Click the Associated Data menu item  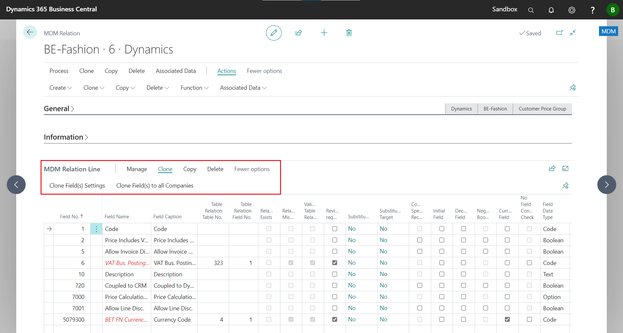point(176,71)
